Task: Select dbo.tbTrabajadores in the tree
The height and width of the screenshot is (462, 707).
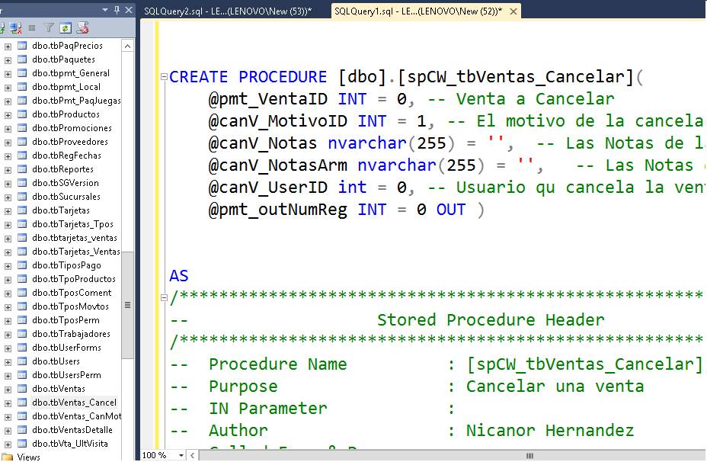Action: (71, 334)
